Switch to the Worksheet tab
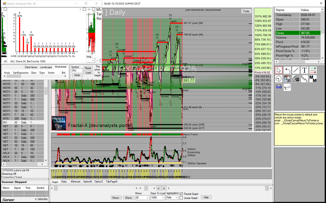 (60, 67)
